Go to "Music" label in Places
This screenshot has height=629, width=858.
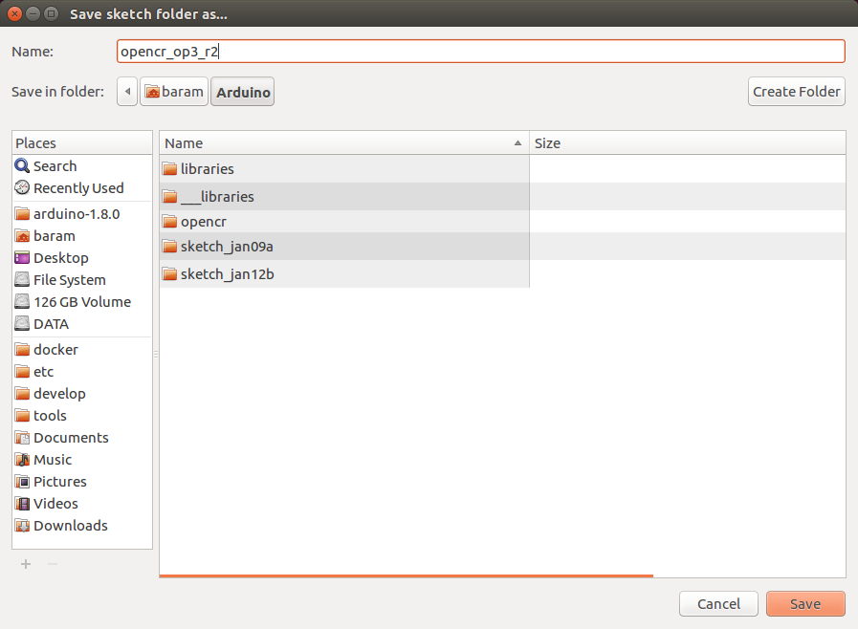tap(53, 460)
